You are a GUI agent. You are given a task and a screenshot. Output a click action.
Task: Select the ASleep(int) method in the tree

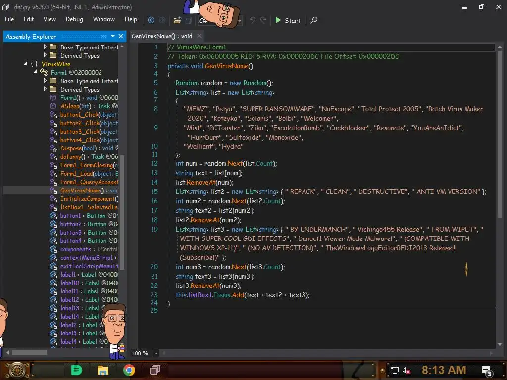[x=89, y=106]
